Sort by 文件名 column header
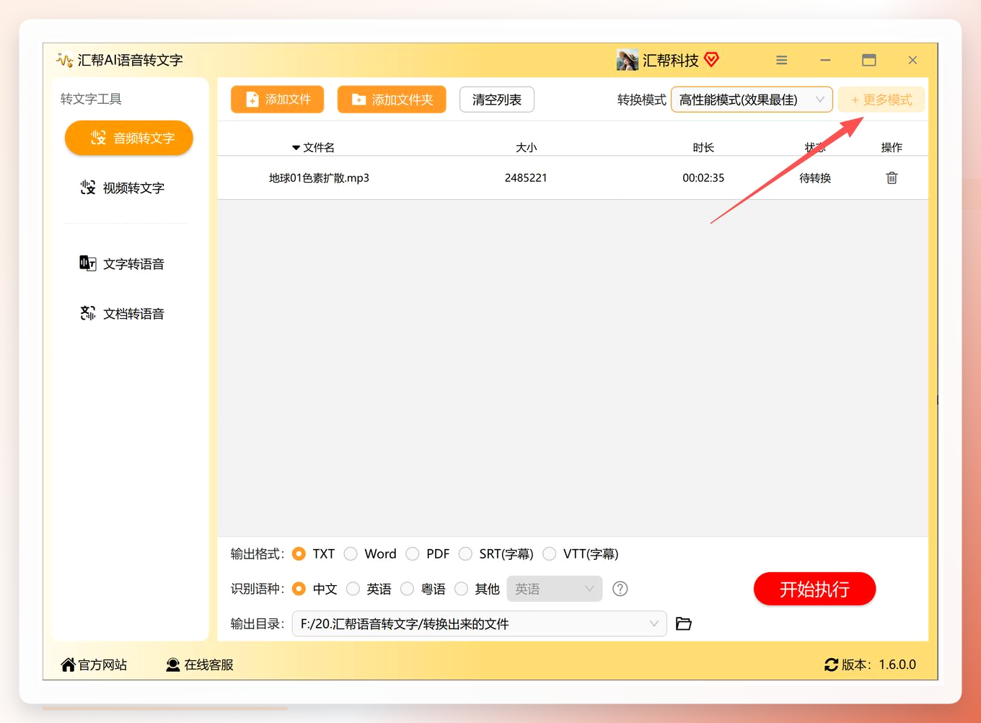Screen dimensions: 981x723 click(313, 147)
